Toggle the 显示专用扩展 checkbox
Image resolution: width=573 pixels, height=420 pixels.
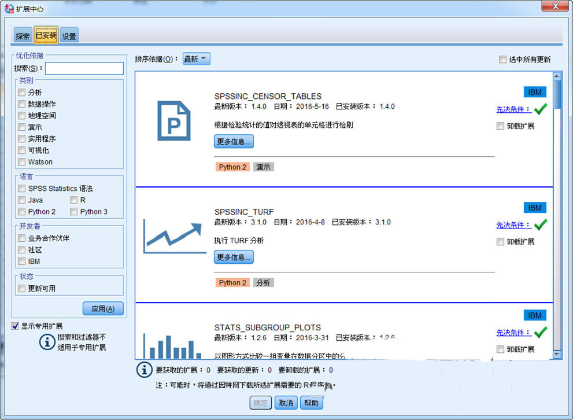(15, 326)
